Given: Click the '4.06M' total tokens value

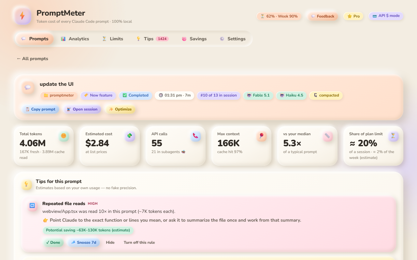Looking at the screenshot, I should [x=33, y=143].
